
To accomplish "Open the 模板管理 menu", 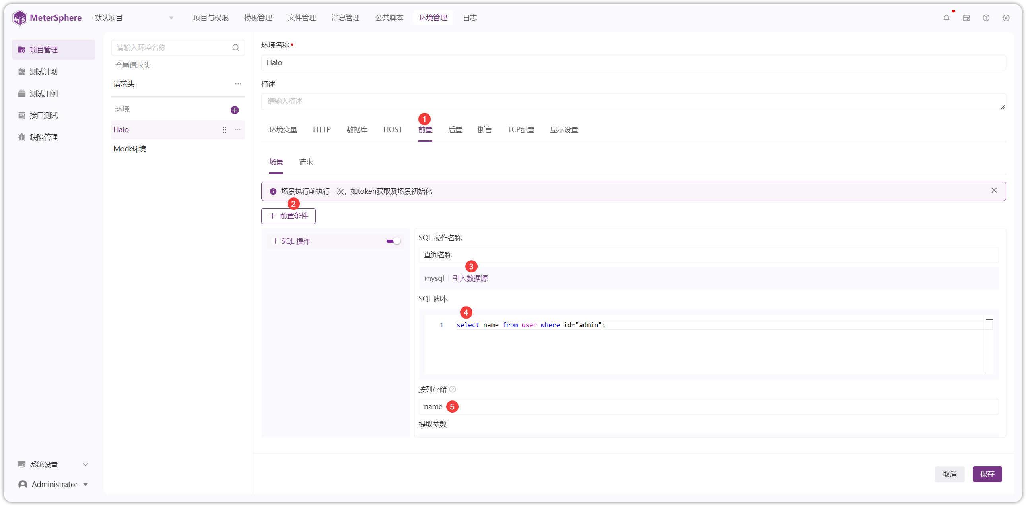I will (x=258, y=18).
